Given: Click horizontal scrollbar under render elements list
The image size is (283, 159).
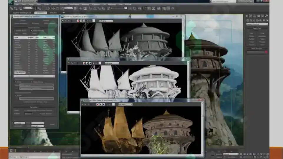Looking at the screenshot, I should [34, 76].
